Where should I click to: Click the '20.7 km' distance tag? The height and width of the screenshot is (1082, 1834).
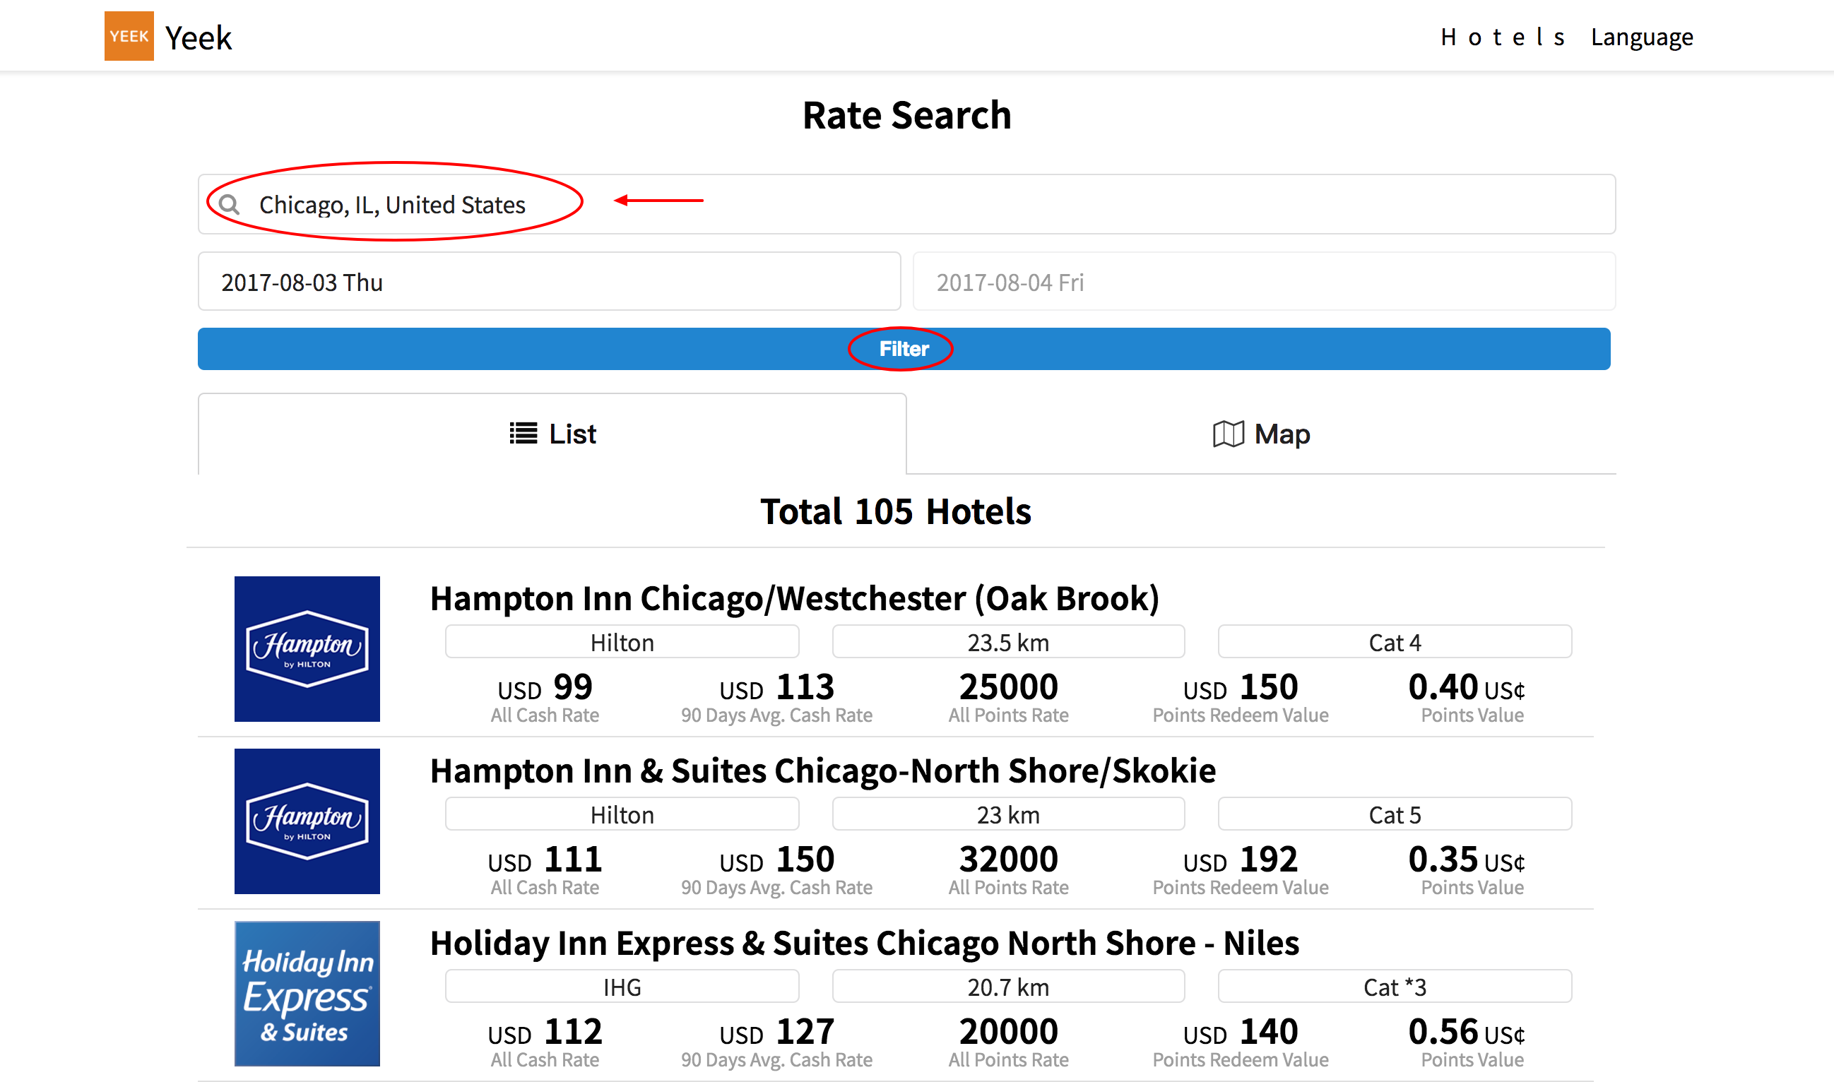pyautogui.click(x=1008, y=987)
